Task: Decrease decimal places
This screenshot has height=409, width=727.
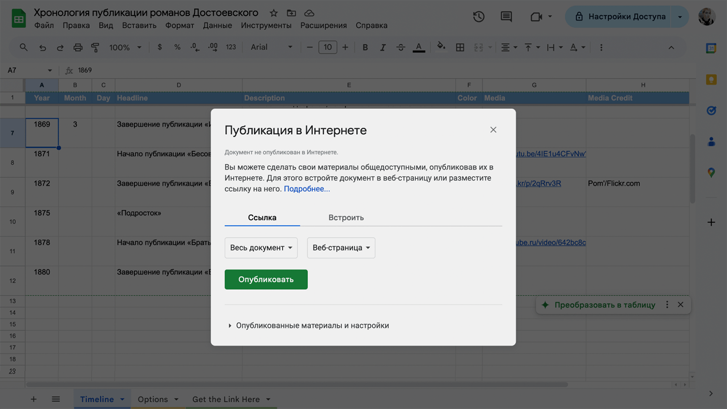Action: [x=194, y=47]
